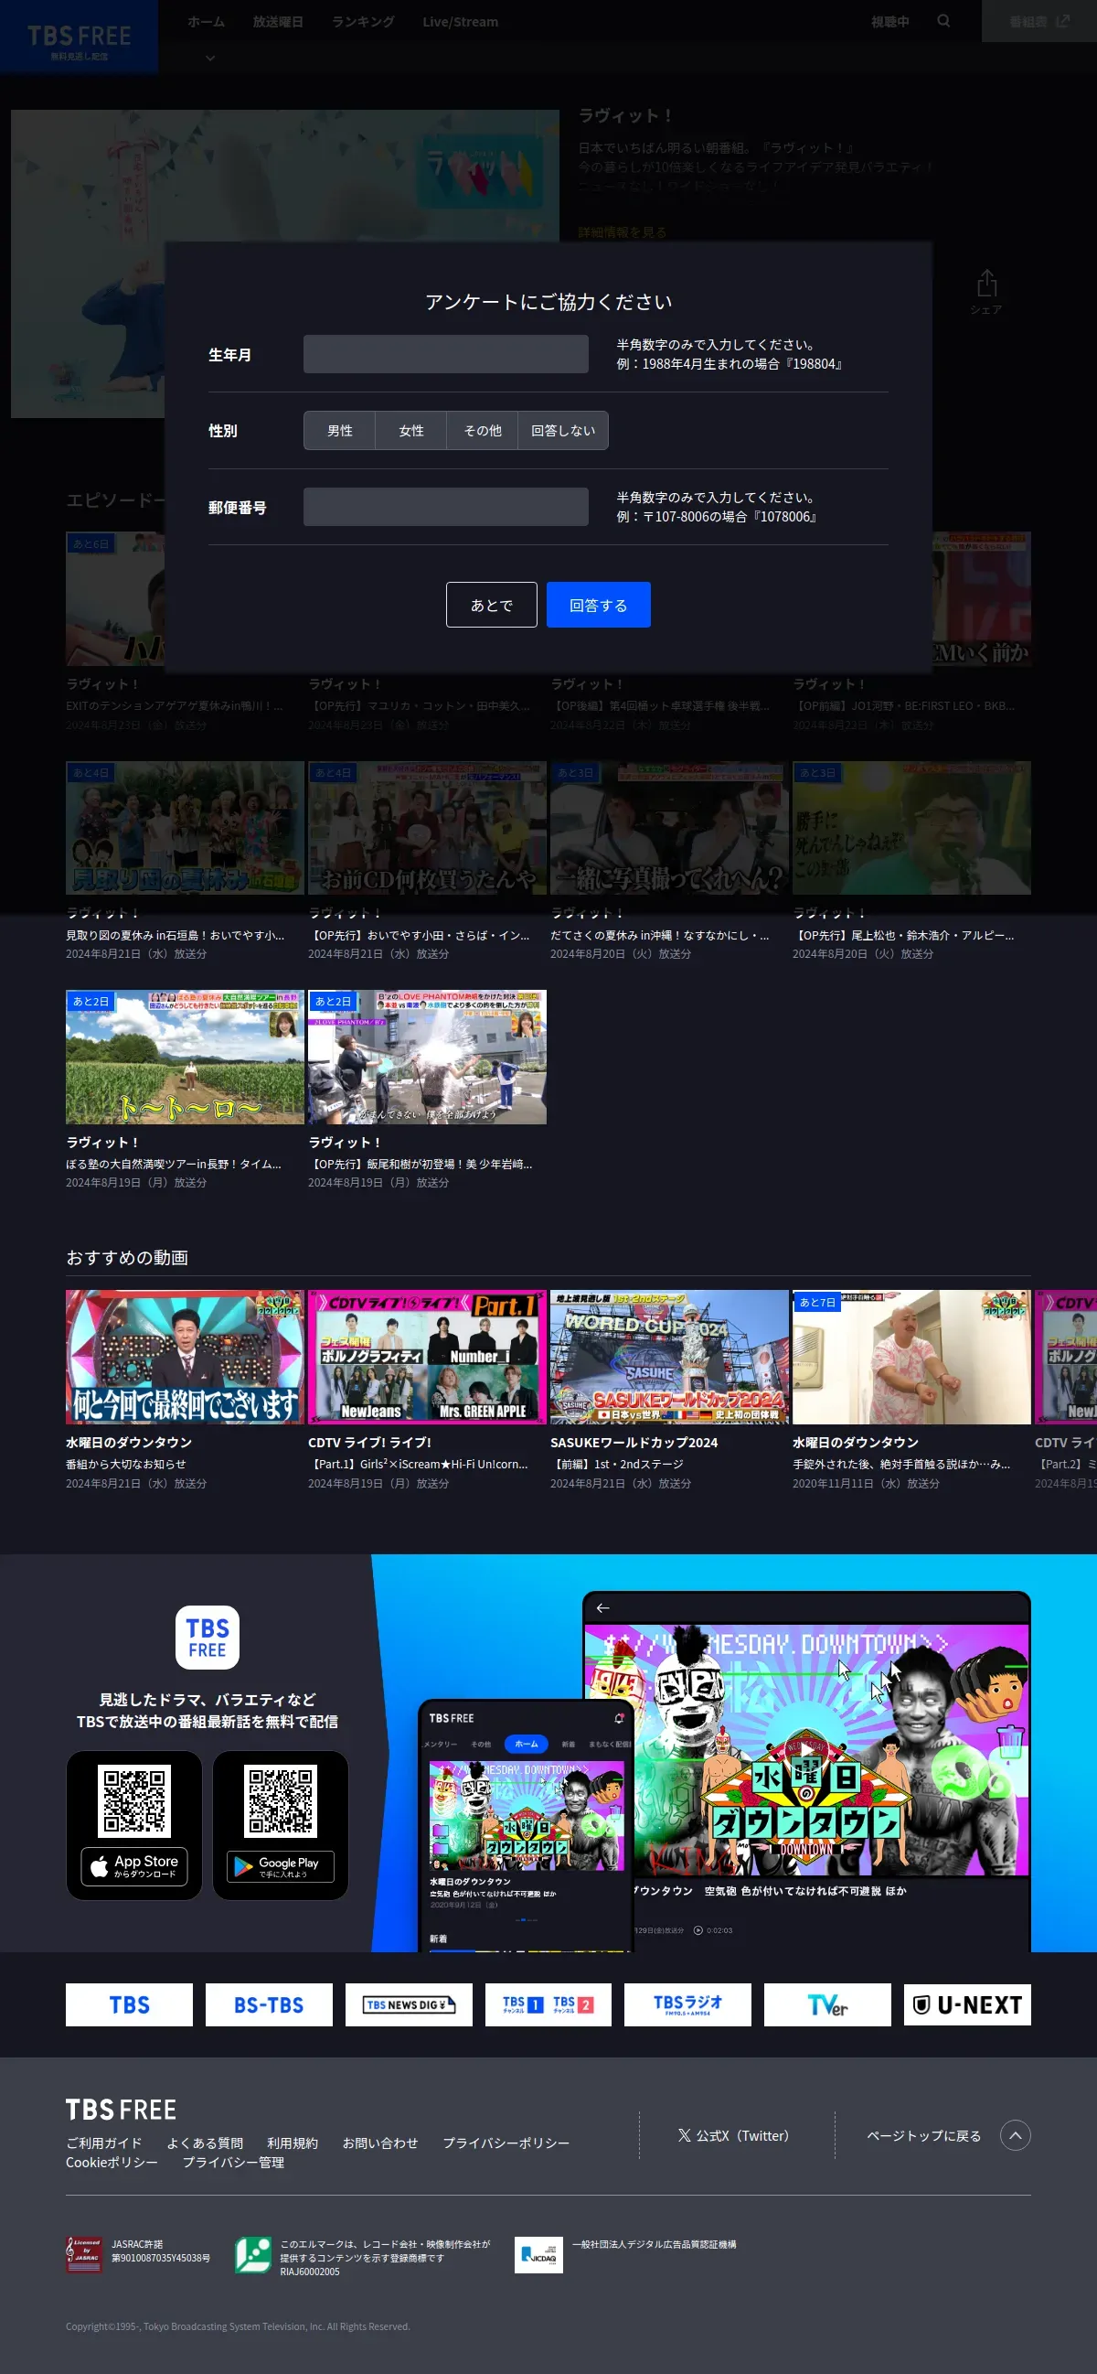
Task: Focus the 郵便番号 input field
Action: click(x=446, y=507)
